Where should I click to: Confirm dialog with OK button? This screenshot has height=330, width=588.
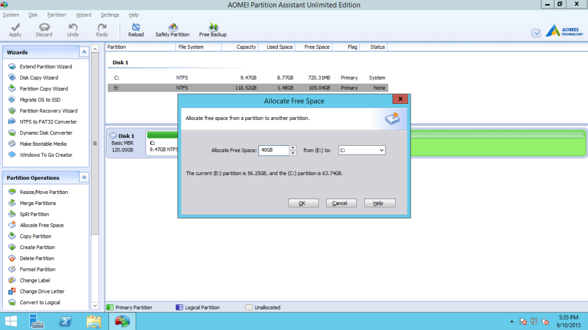click(303, 203)
